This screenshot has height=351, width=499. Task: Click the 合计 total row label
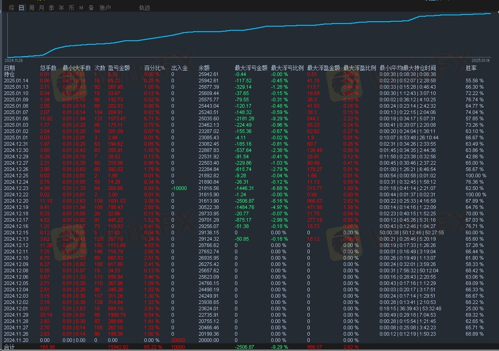[x=9, y=347]
